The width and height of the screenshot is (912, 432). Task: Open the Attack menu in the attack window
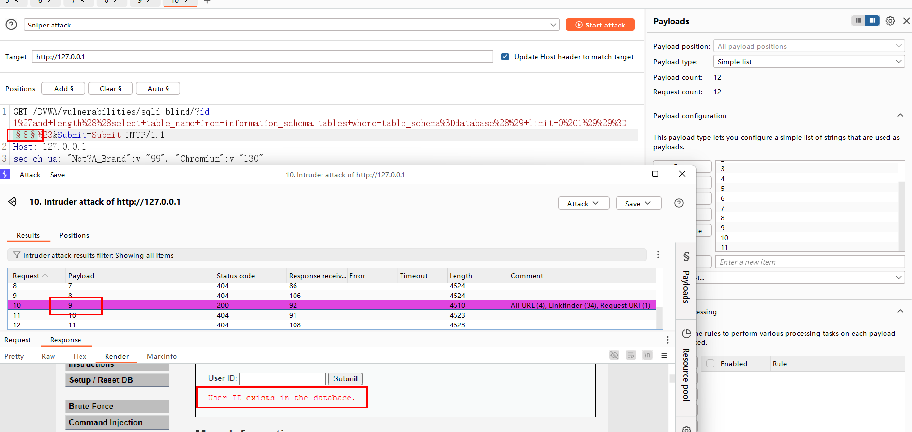30,175
